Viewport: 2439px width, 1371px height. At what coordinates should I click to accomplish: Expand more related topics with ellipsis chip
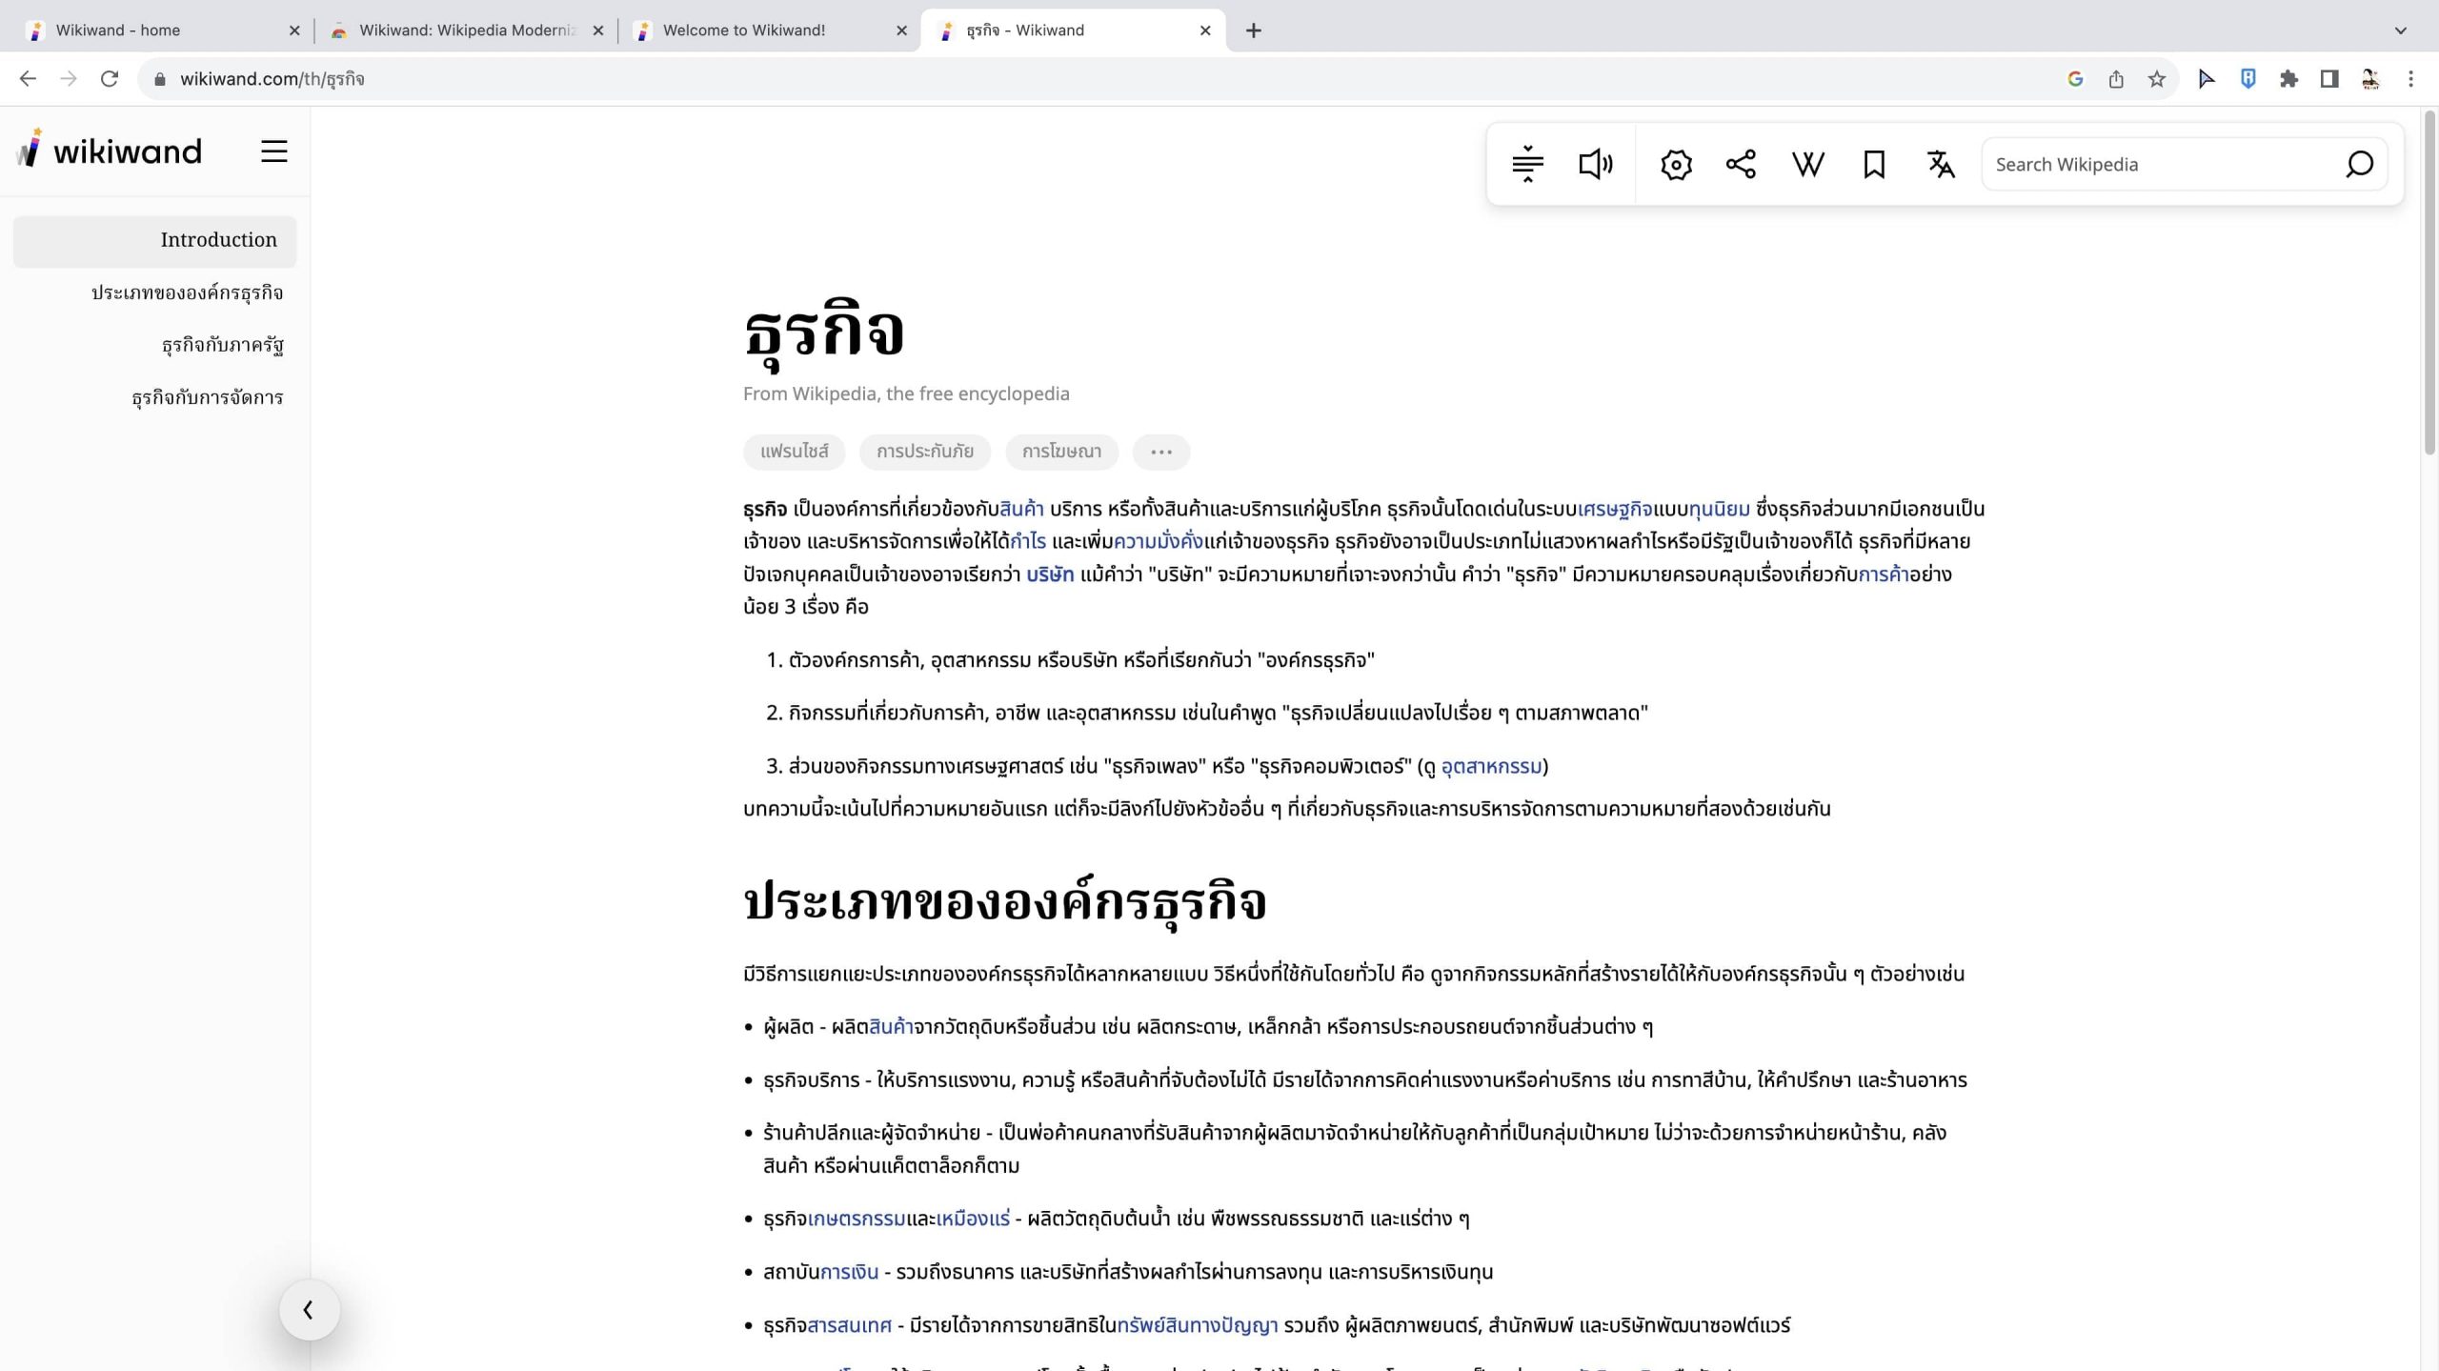pyautogui.click(x=1160, y=452)
